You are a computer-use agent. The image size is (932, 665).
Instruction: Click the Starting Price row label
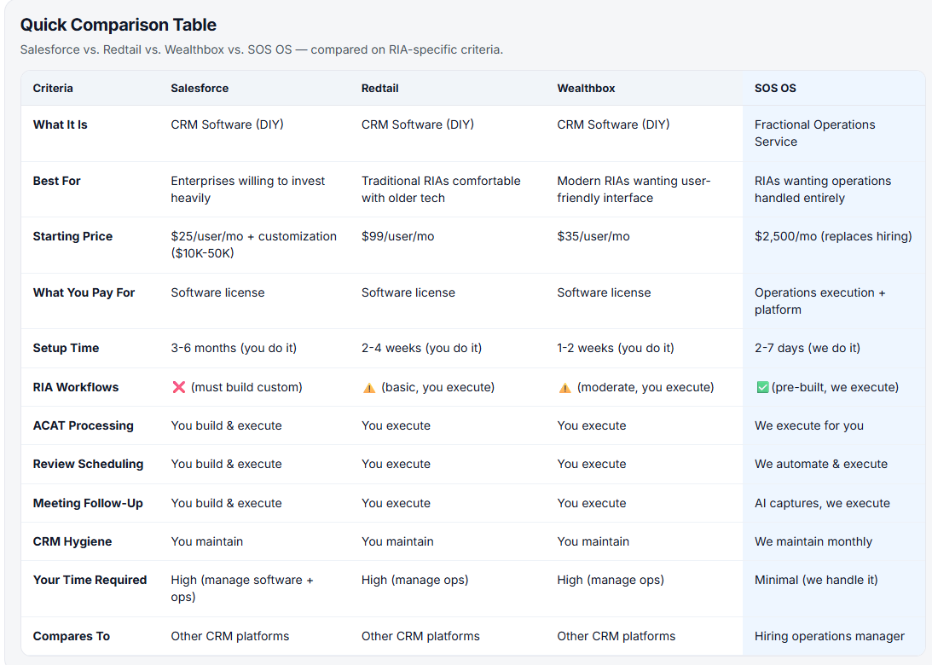pyautogui.click(x=72, y=236)
